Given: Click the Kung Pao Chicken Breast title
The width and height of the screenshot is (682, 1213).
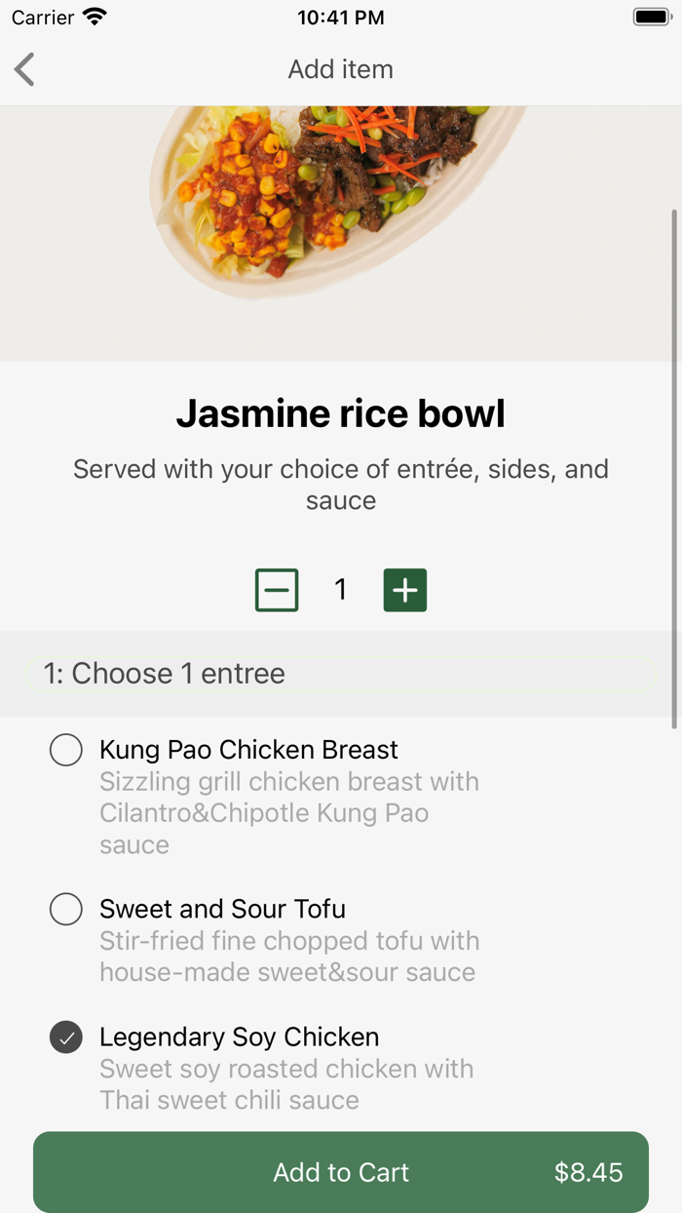Looking at the screenshot, I should tap(248, 750).
